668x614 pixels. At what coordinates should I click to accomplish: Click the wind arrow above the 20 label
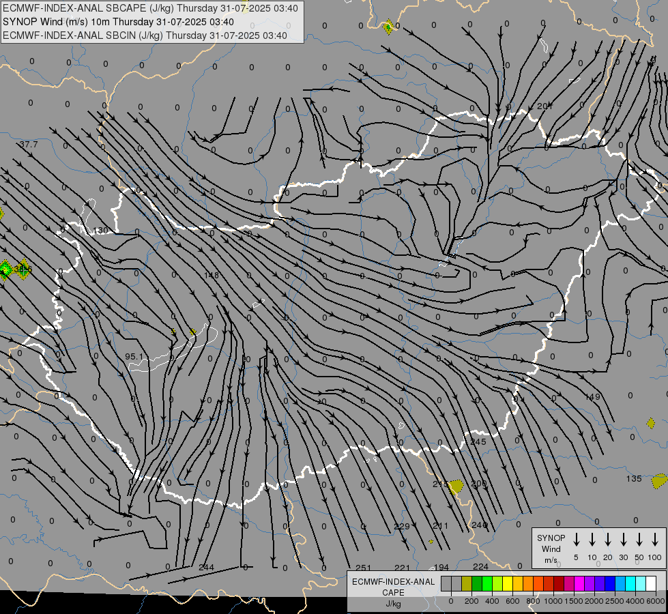point(608,540)
